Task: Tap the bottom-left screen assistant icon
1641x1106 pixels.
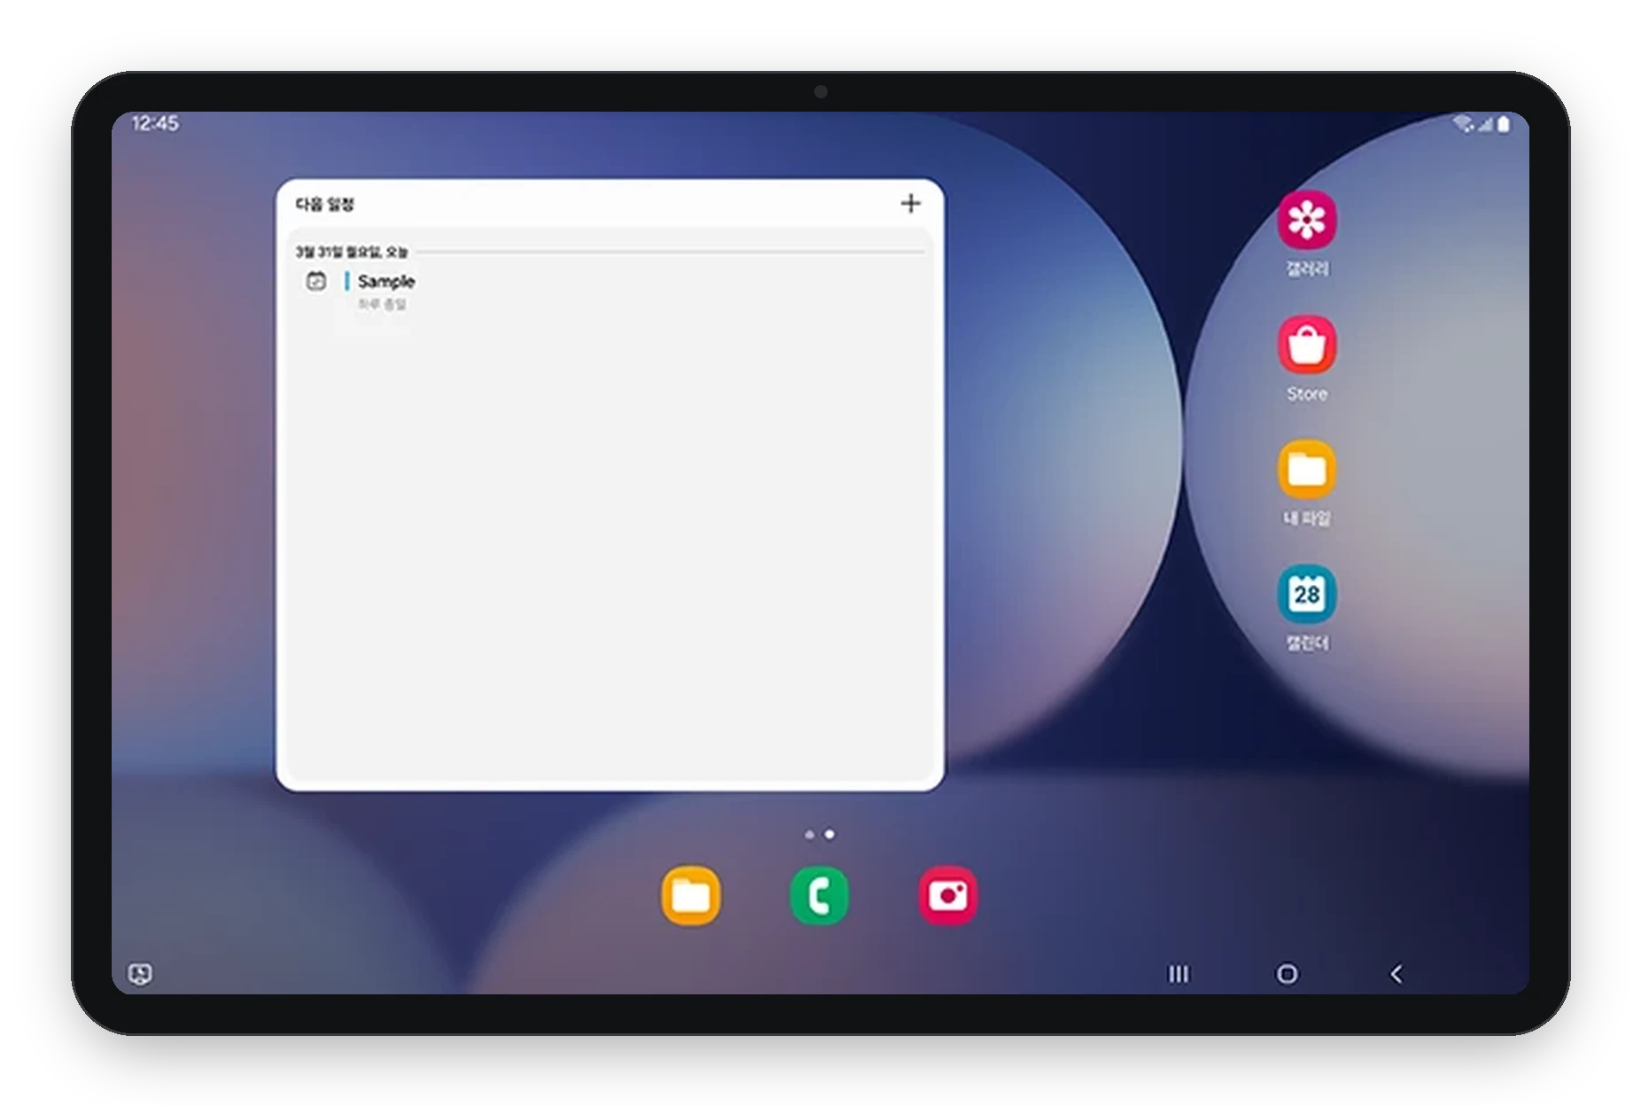Action: 140,974
